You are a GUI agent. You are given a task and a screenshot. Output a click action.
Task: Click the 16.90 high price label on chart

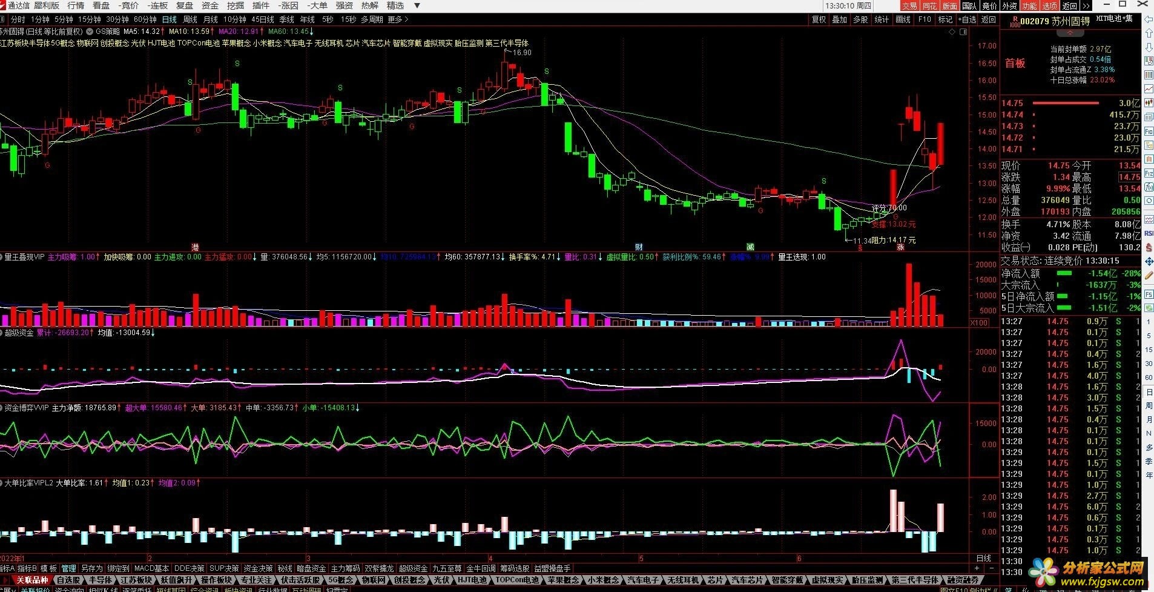521,53
